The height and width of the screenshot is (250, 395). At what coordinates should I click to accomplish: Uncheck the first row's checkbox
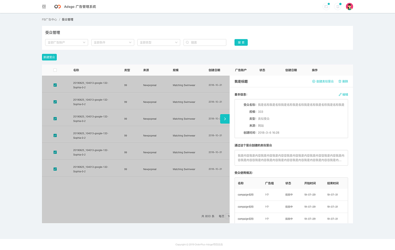55,85
